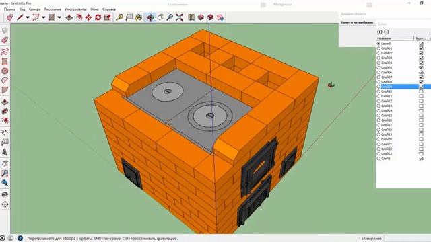Viewport: 431px width, 242px height.
Task: Select the Circle tool in left toolbar
Action: (x=5, y=71)
